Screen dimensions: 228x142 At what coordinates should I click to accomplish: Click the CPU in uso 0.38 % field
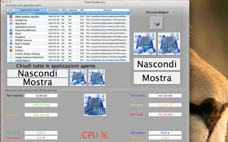165,138
